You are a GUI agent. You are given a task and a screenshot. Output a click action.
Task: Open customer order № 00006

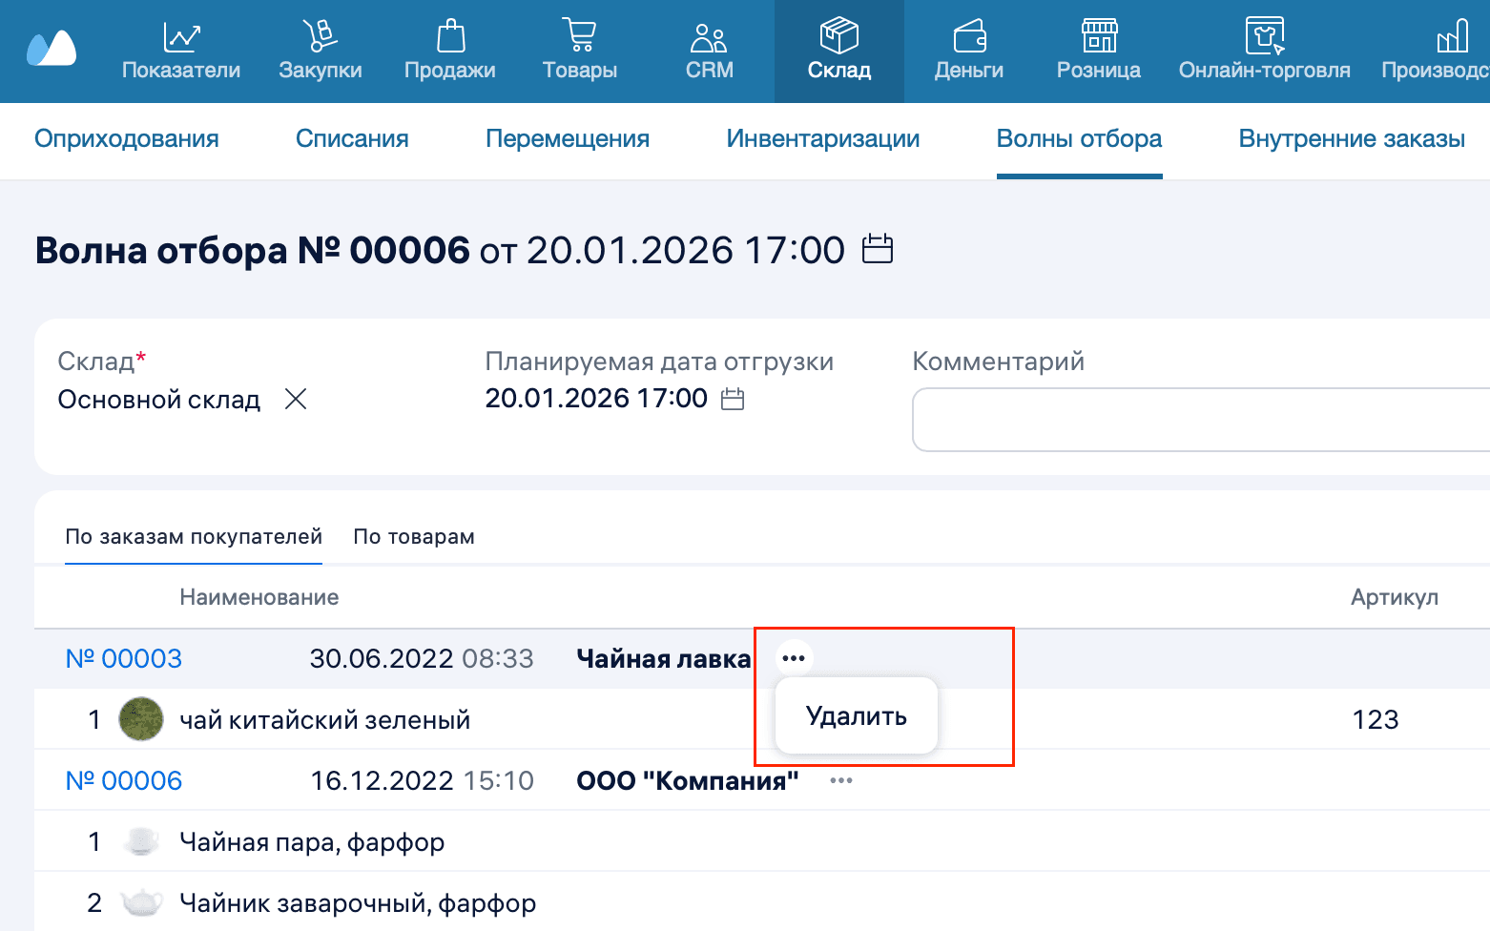[123, 779]
